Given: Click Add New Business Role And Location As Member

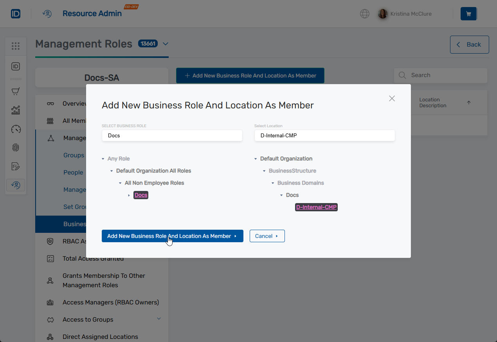Looking at the screenshot, I should [x=172, y=236].
